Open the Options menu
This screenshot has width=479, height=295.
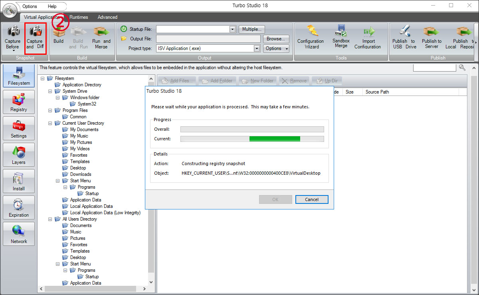[30, 6]
